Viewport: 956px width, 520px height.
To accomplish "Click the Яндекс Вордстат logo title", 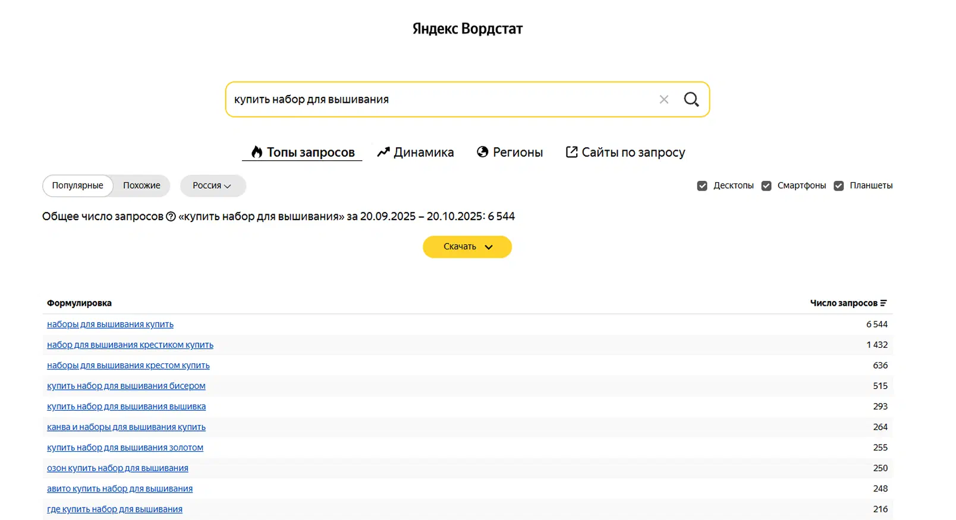I will point(467,28).
